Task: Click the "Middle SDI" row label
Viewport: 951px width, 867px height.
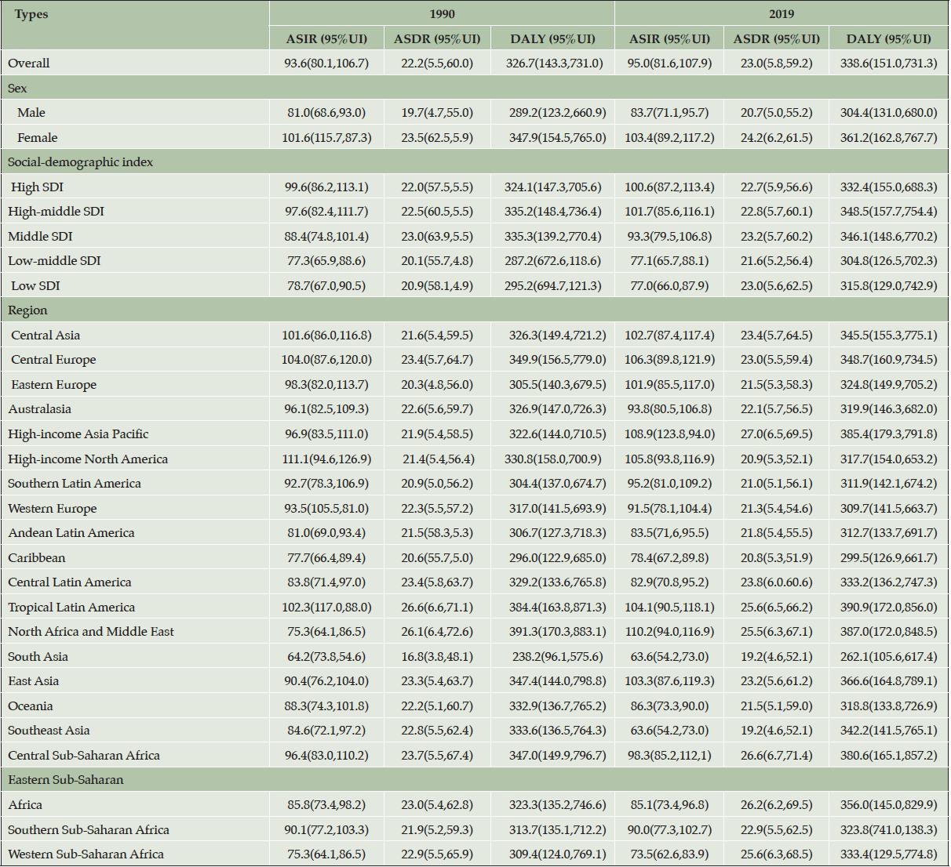Action: click(40, 236)
